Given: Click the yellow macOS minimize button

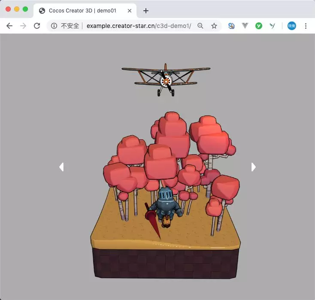Looking at the screenshot, I should pyautogui.click(x=17, y=9).
